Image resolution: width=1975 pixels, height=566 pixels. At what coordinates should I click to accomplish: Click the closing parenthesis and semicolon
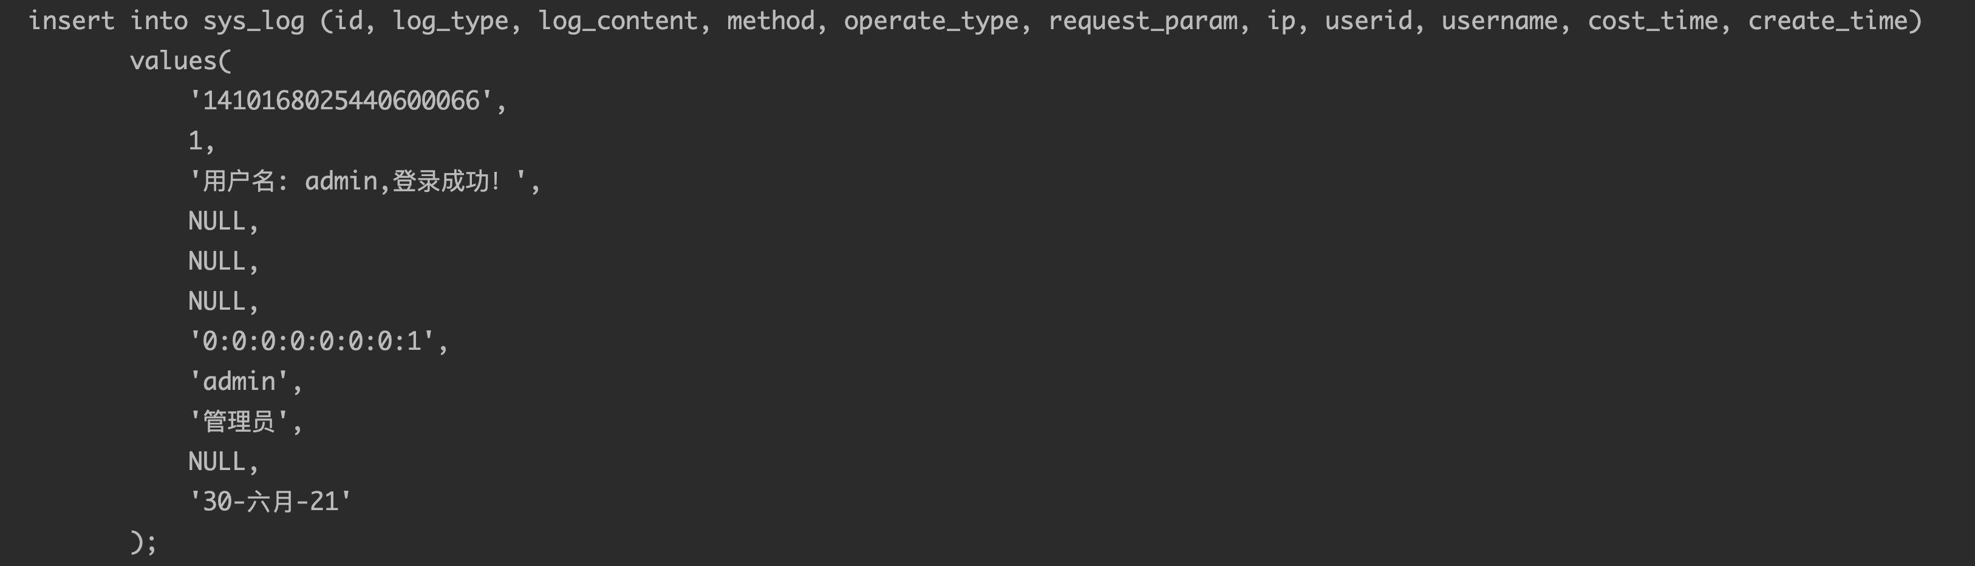tap(143, 542)
